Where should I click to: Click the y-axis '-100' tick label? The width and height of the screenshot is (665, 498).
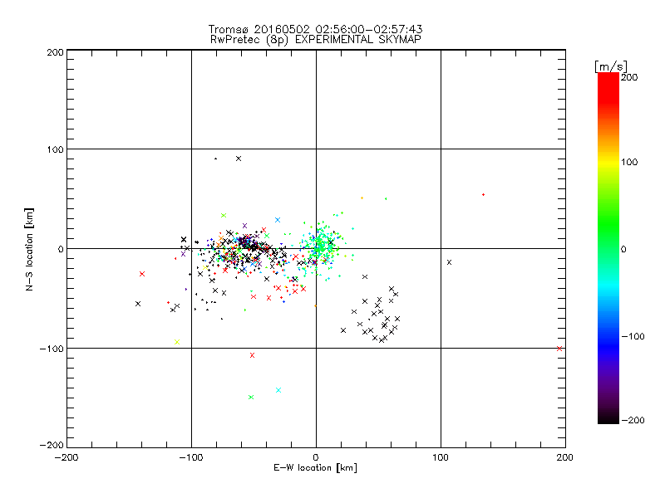[x=52, y=349]
